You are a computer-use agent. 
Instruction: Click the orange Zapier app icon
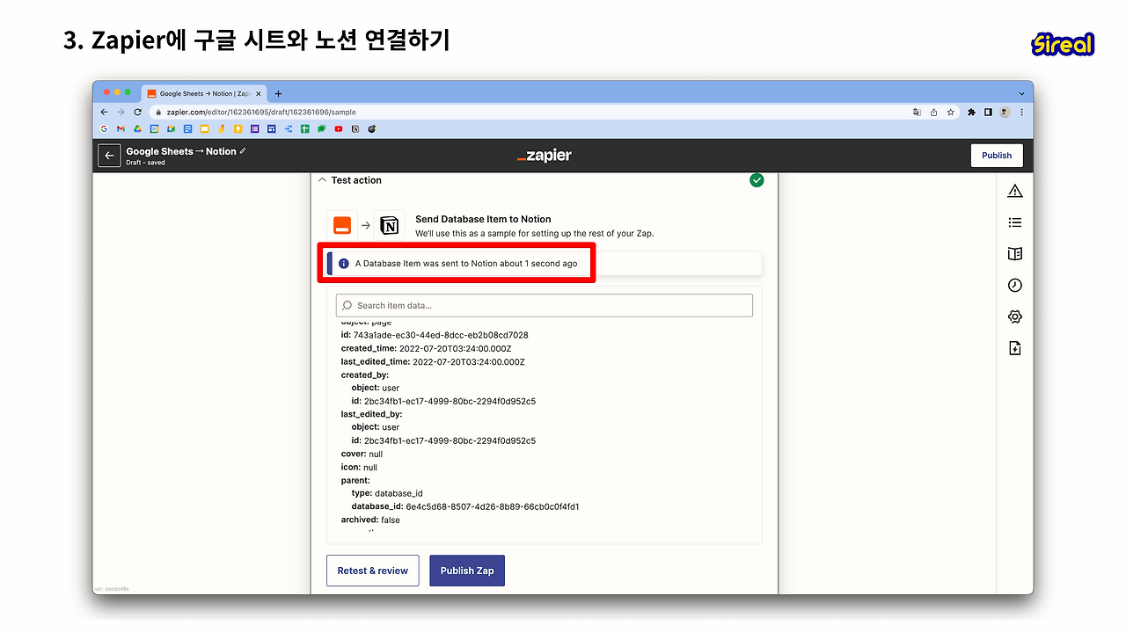[x=342, y=226]
